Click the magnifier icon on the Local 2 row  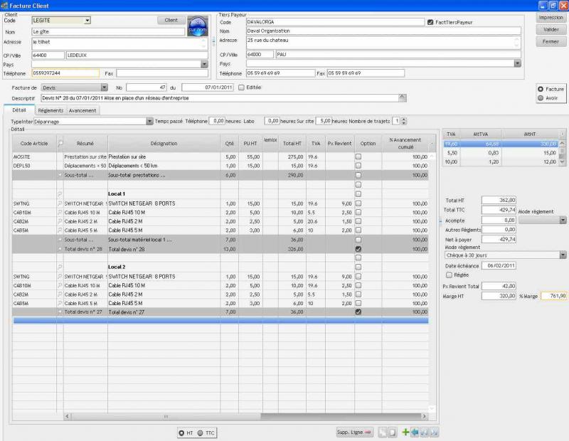(x=60, y=267)
